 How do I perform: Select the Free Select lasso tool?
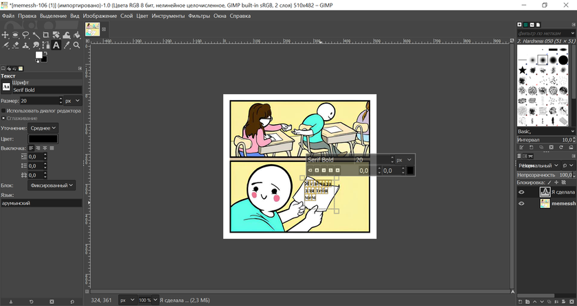click(26, 35)
